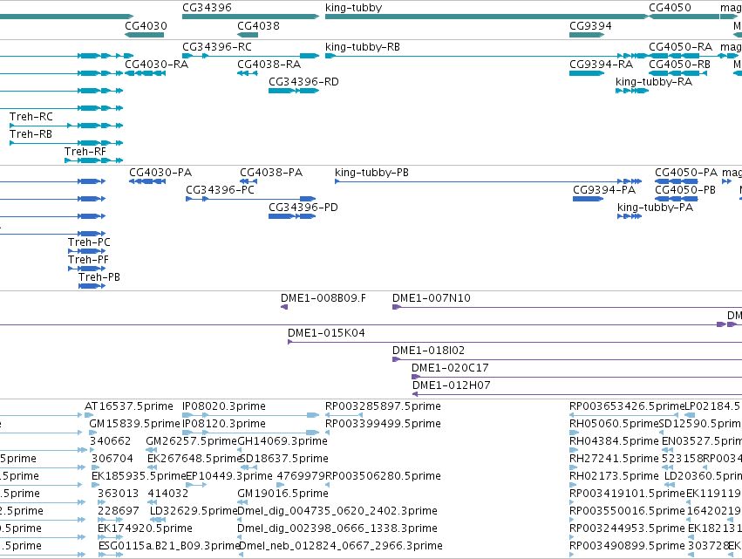Select the 414032 EST label
The image size is (742, 559).
168,494
